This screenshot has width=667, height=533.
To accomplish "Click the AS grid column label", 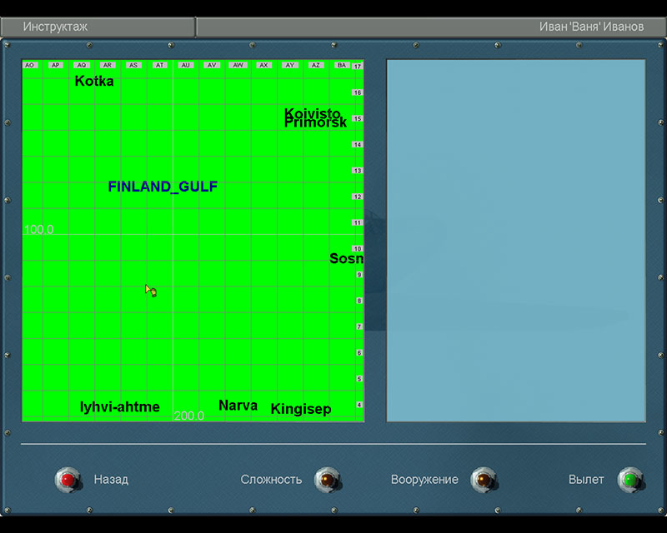I will click(133, 65).
